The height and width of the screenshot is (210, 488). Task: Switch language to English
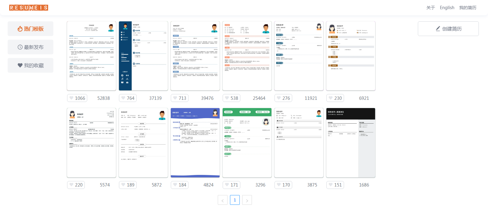pos(447,8)
